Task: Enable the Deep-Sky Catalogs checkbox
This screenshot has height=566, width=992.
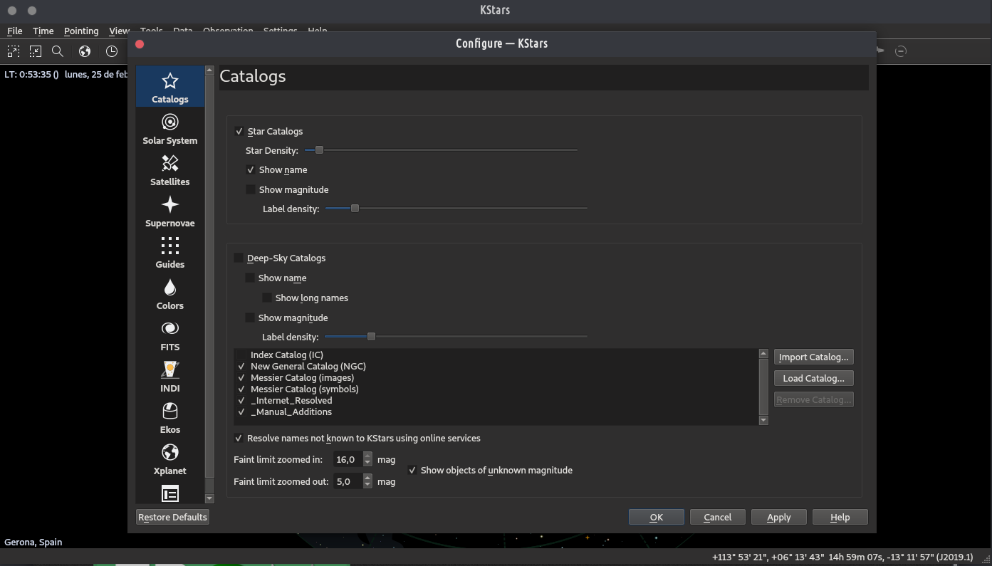Action: [x=239, y=258]
